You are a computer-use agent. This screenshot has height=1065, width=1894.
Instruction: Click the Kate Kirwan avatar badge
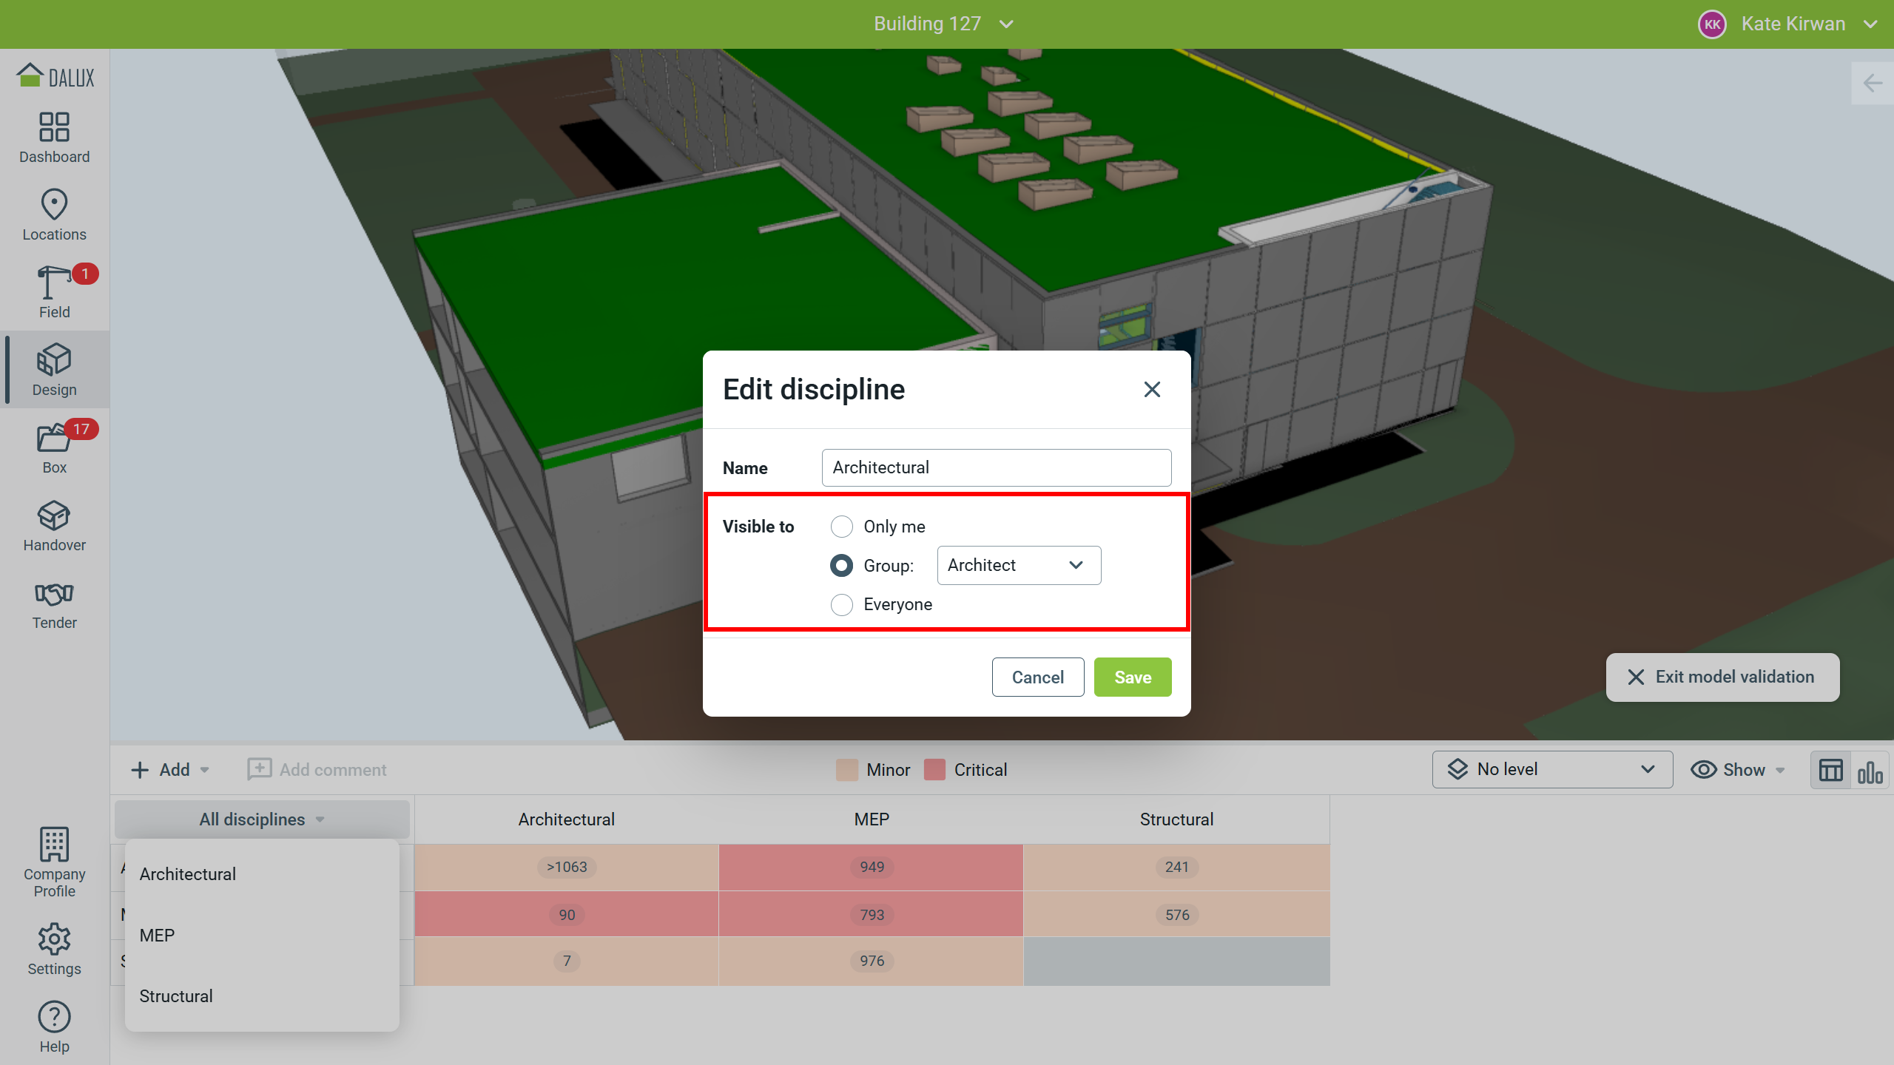click(1712, 24)
